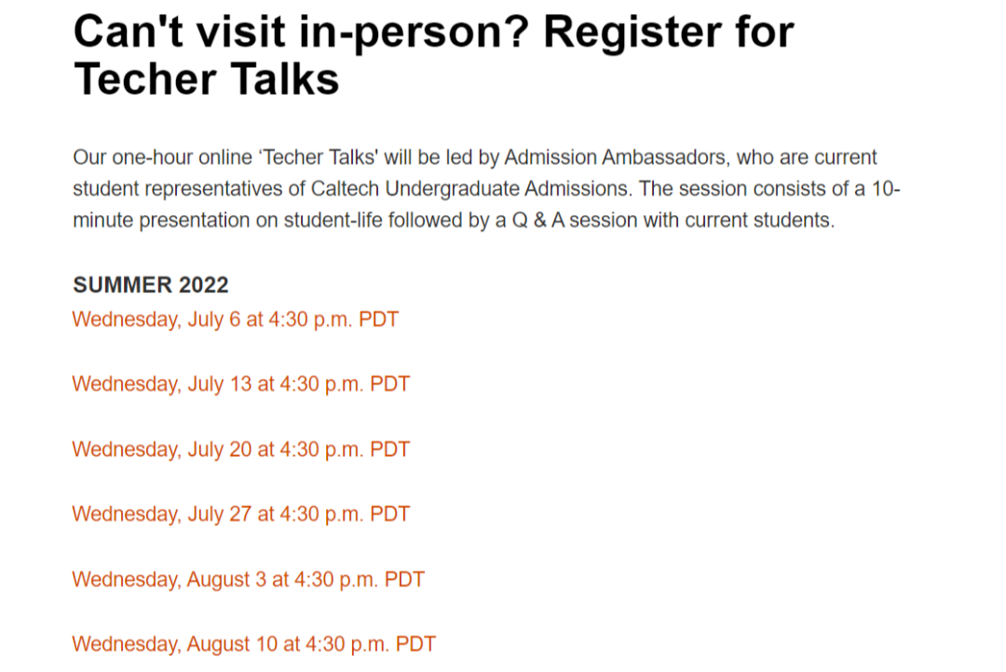Register for the July 13 Techer Talk
The height and width of the screenshot is (672, 1006).
[x=240, y=383]
